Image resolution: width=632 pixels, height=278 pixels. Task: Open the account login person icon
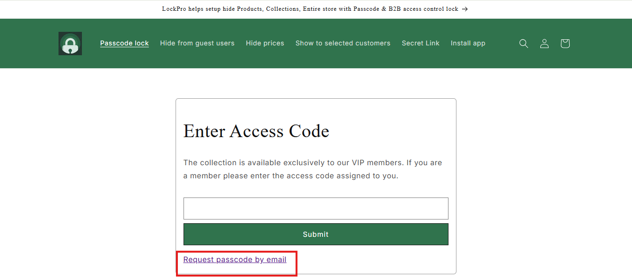click(544, 44)
